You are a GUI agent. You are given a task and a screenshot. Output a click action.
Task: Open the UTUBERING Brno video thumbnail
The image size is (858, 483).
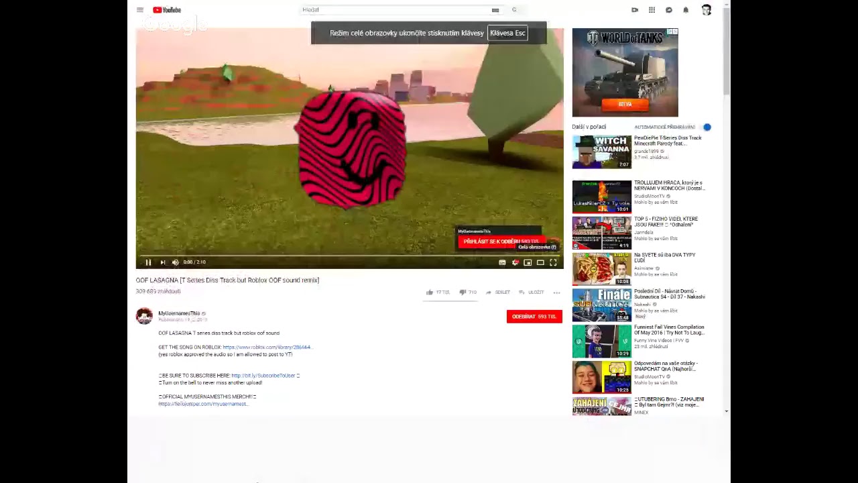pyautogui.click(x=602, y=407)
